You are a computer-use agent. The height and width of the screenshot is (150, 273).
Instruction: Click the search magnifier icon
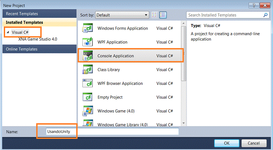[x=265, y=15]
